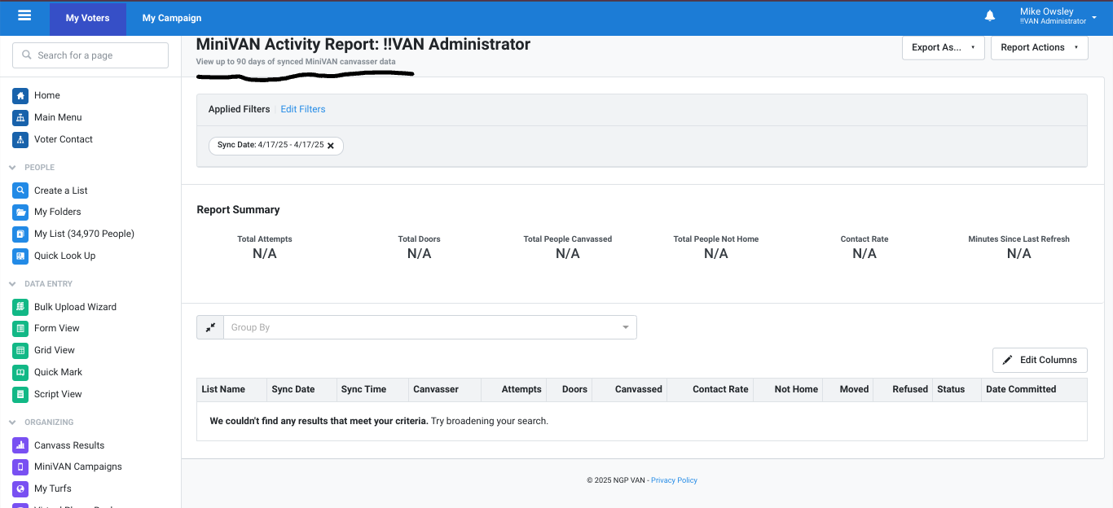
Task: Click the Main Menu sidebar icon
Action: (20, 117)
